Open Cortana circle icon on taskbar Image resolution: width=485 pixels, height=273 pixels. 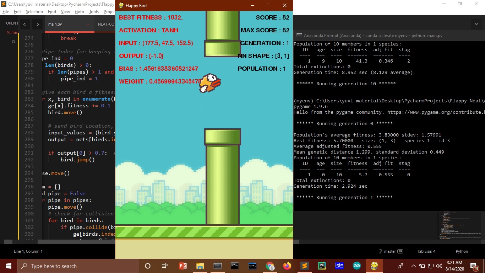click(148, 266)
